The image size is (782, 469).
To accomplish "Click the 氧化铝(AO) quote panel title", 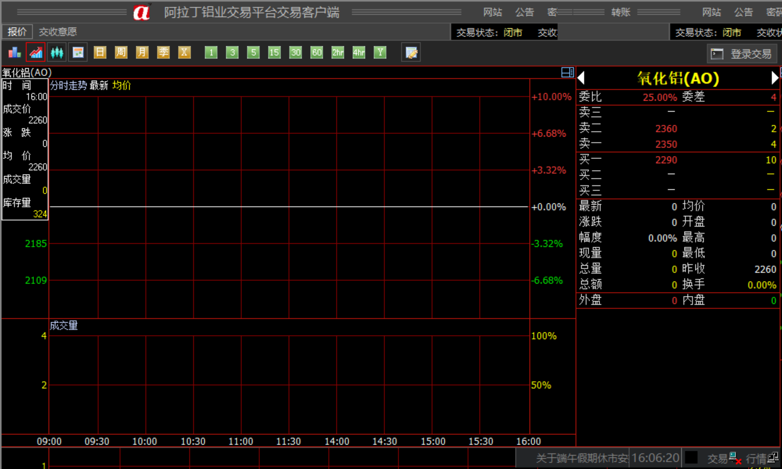I will 678,78.
